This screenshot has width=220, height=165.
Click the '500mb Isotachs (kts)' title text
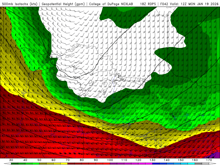coord(20,4)
